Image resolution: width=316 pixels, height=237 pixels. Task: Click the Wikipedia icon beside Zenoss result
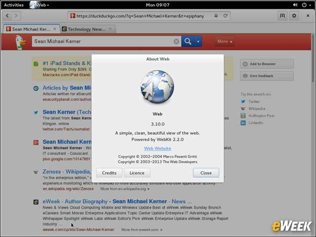coord(36,172)
